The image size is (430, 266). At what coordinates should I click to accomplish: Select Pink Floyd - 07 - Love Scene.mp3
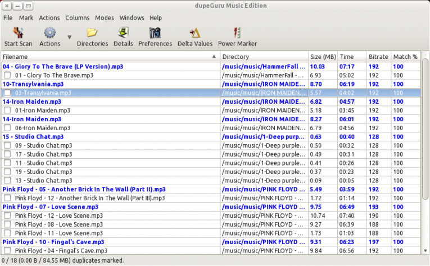(x=50, y=207)
